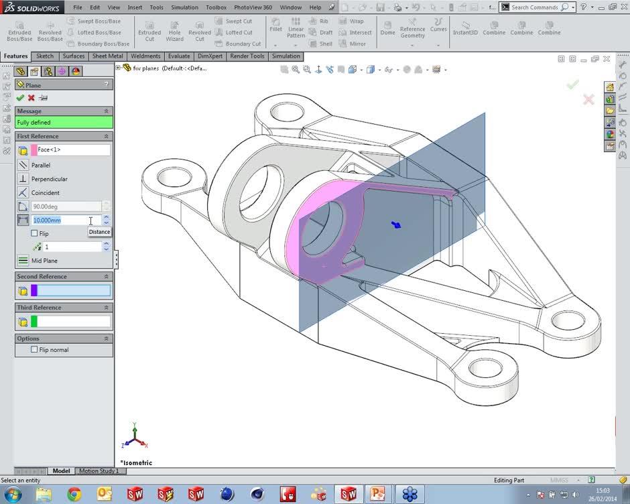This screenshot has height=504, width=630.
Task: Open the Reference Geometry tool
Action: [x=412, y=29]
